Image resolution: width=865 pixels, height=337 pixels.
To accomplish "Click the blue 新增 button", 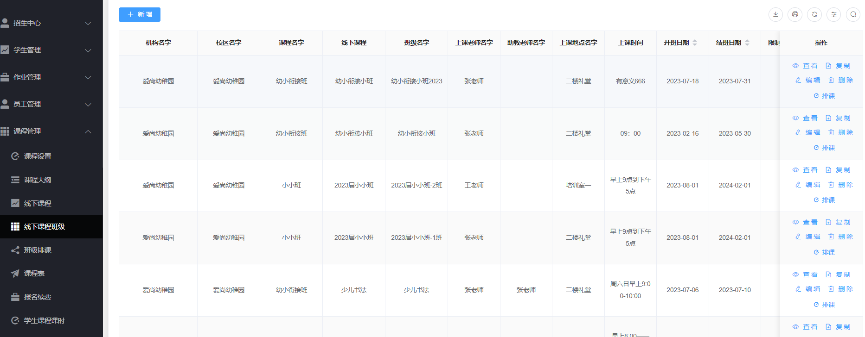I will pos(140,14).
